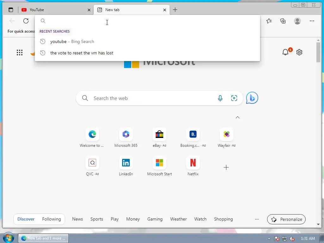The height and width of the screenshot is (243, 324).
Task: Open the Microsoft 365 quick link
Action: [126, 138]
